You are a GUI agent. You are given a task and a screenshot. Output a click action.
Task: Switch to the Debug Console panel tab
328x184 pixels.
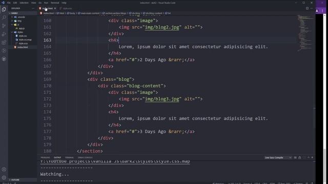[85, 157]
